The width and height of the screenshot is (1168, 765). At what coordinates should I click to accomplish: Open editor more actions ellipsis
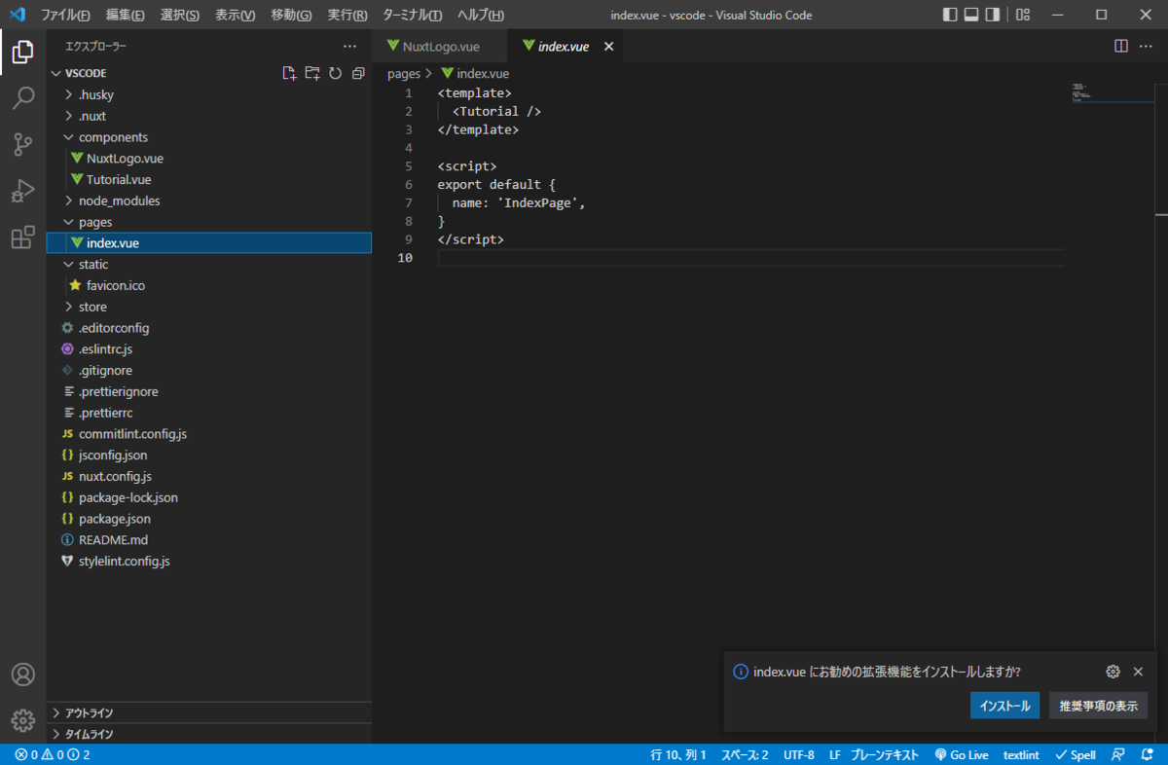point(1147,46)
